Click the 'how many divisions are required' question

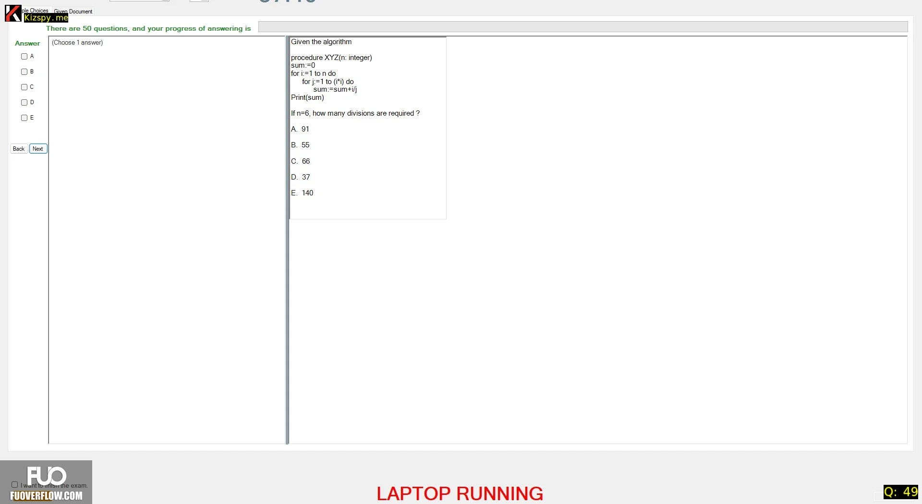point(355,113)
